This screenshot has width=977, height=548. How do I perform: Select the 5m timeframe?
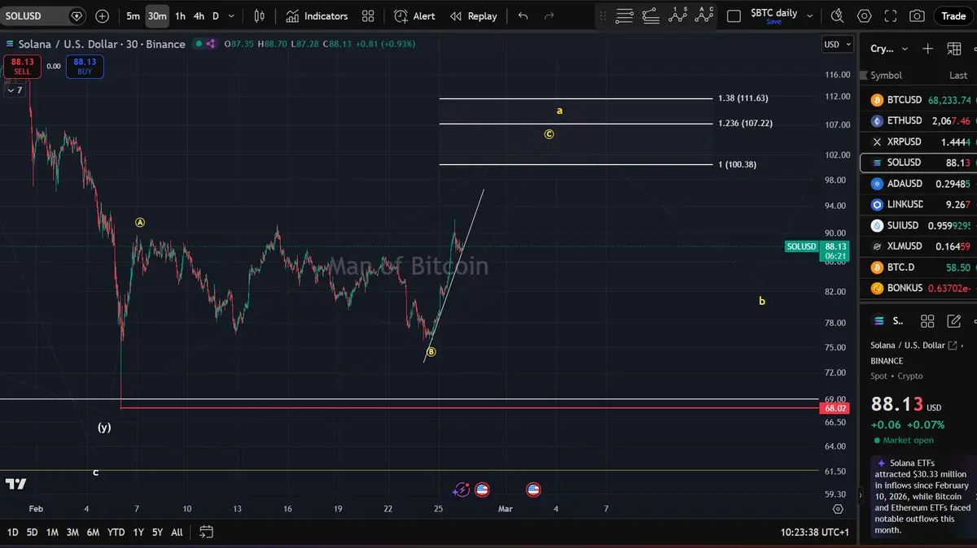point(133,15)
